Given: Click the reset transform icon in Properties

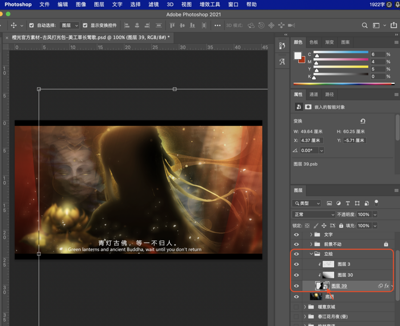Looking at the screenshot, I should (363, 121).
